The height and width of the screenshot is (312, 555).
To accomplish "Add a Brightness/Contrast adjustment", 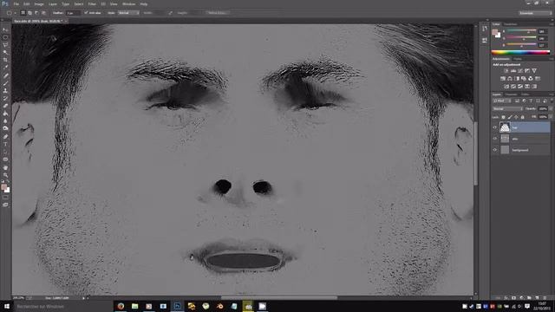I will point(506,71).
